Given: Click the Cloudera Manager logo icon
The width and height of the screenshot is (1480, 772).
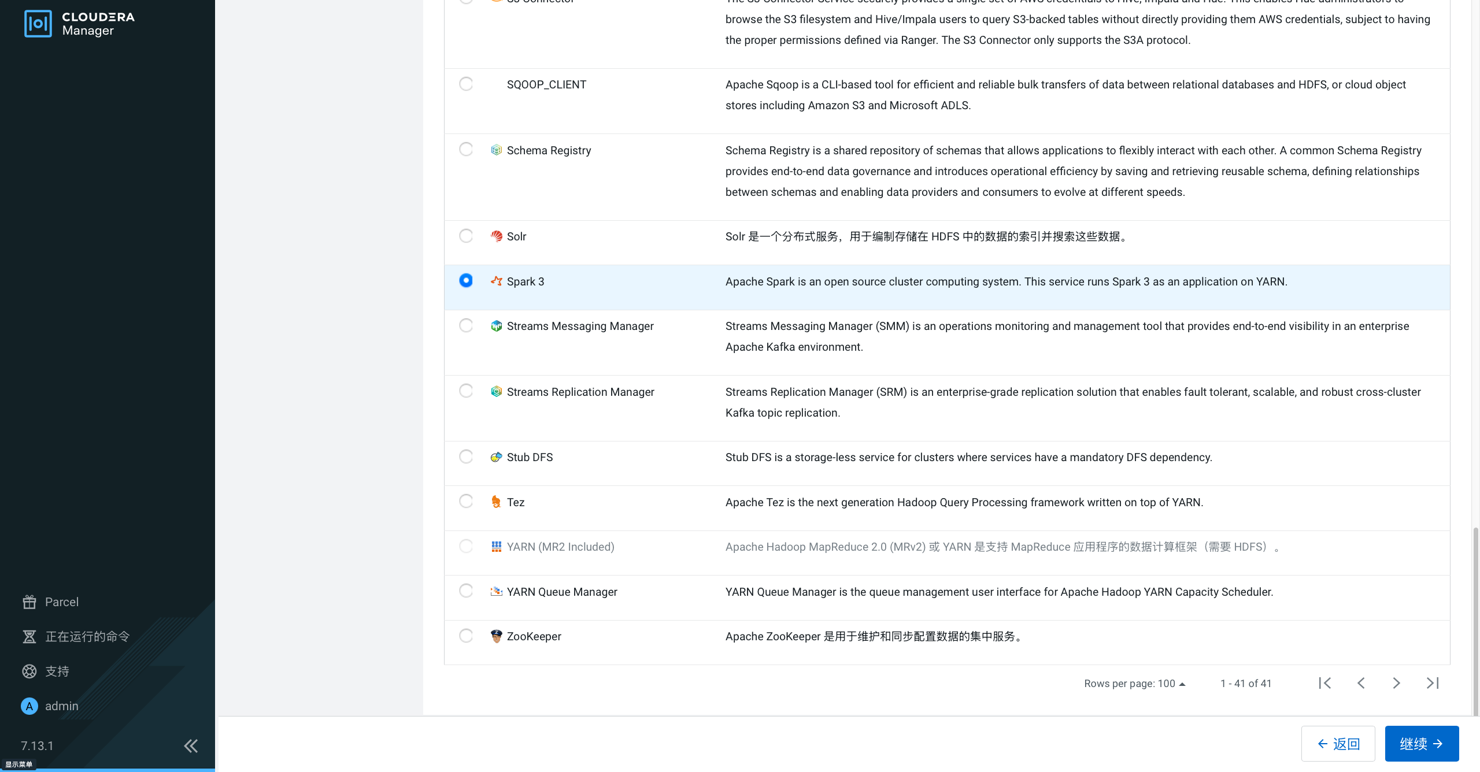Looking at the screenshot, I should [x=38, y=24].
